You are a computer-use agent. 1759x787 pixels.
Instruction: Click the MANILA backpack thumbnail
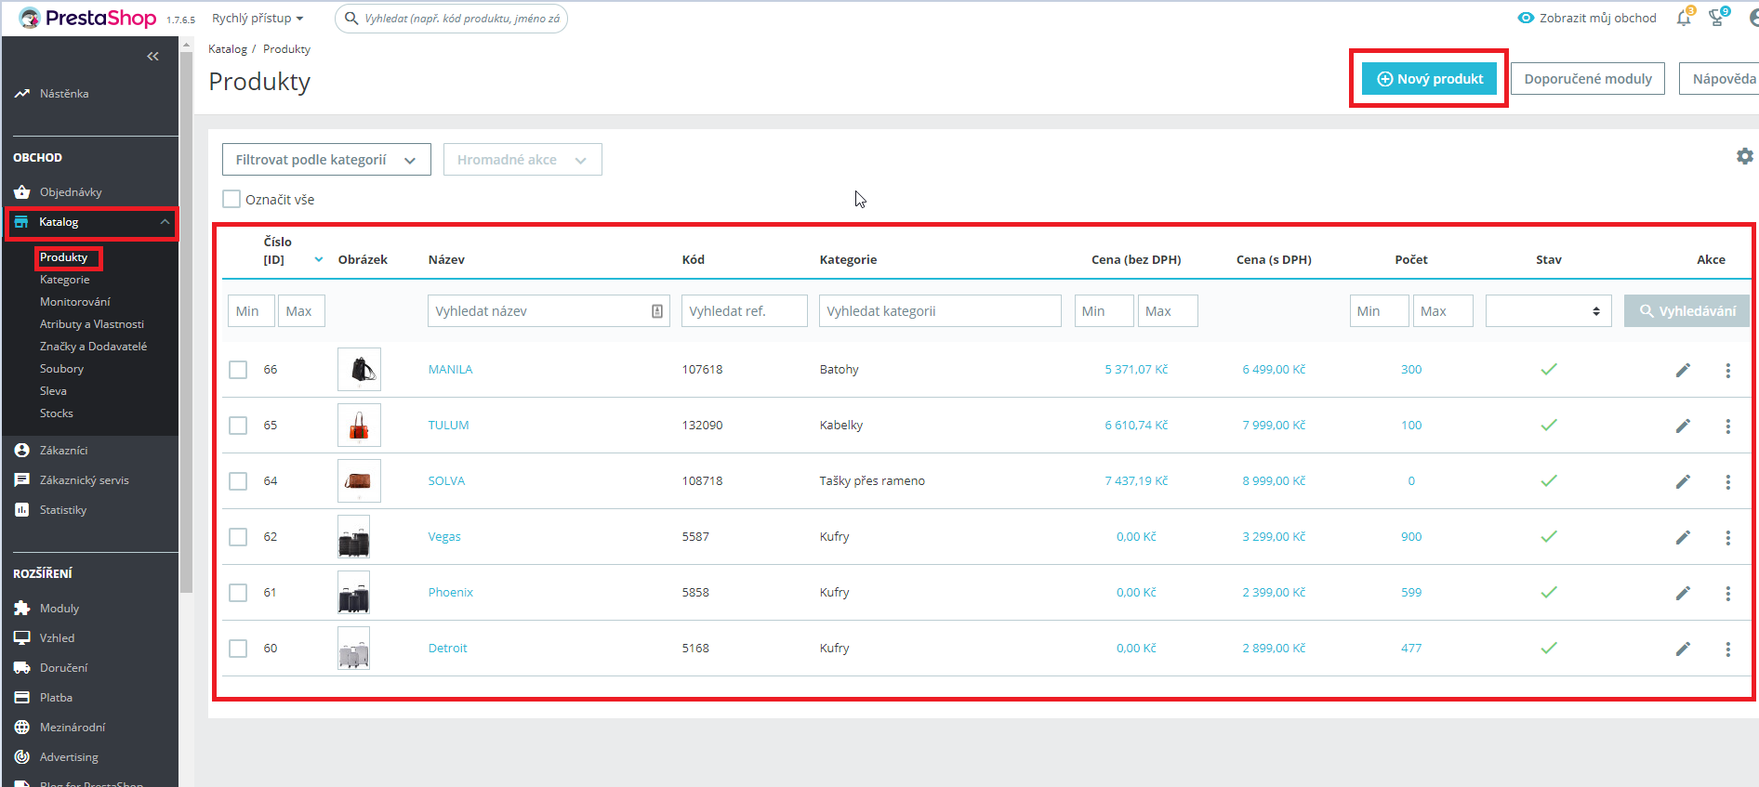click(360, 370)
